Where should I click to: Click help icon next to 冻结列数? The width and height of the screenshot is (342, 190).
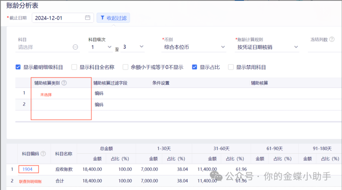click(332, 40)
